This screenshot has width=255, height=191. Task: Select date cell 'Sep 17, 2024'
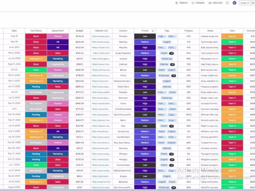coord(14,154)
